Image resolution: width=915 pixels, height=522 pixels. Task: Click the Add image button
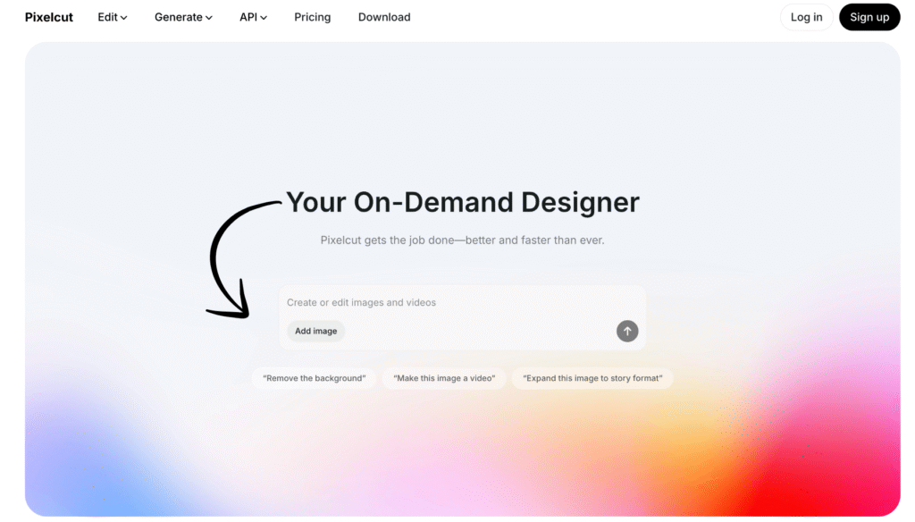(315, 331)
